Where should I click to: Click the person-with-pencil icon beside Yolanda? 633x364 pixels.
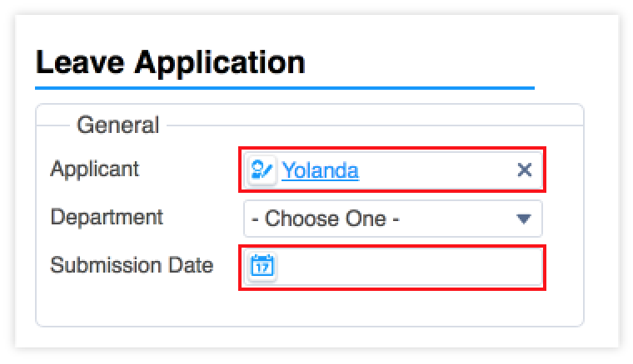coord(262,170)
